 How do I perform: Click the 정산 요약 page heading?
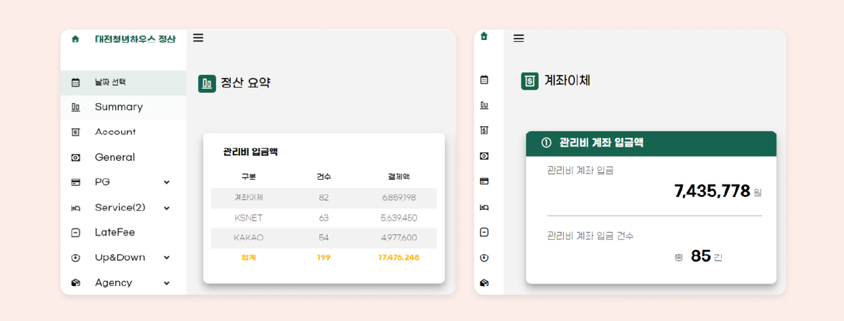pos(246,83)
